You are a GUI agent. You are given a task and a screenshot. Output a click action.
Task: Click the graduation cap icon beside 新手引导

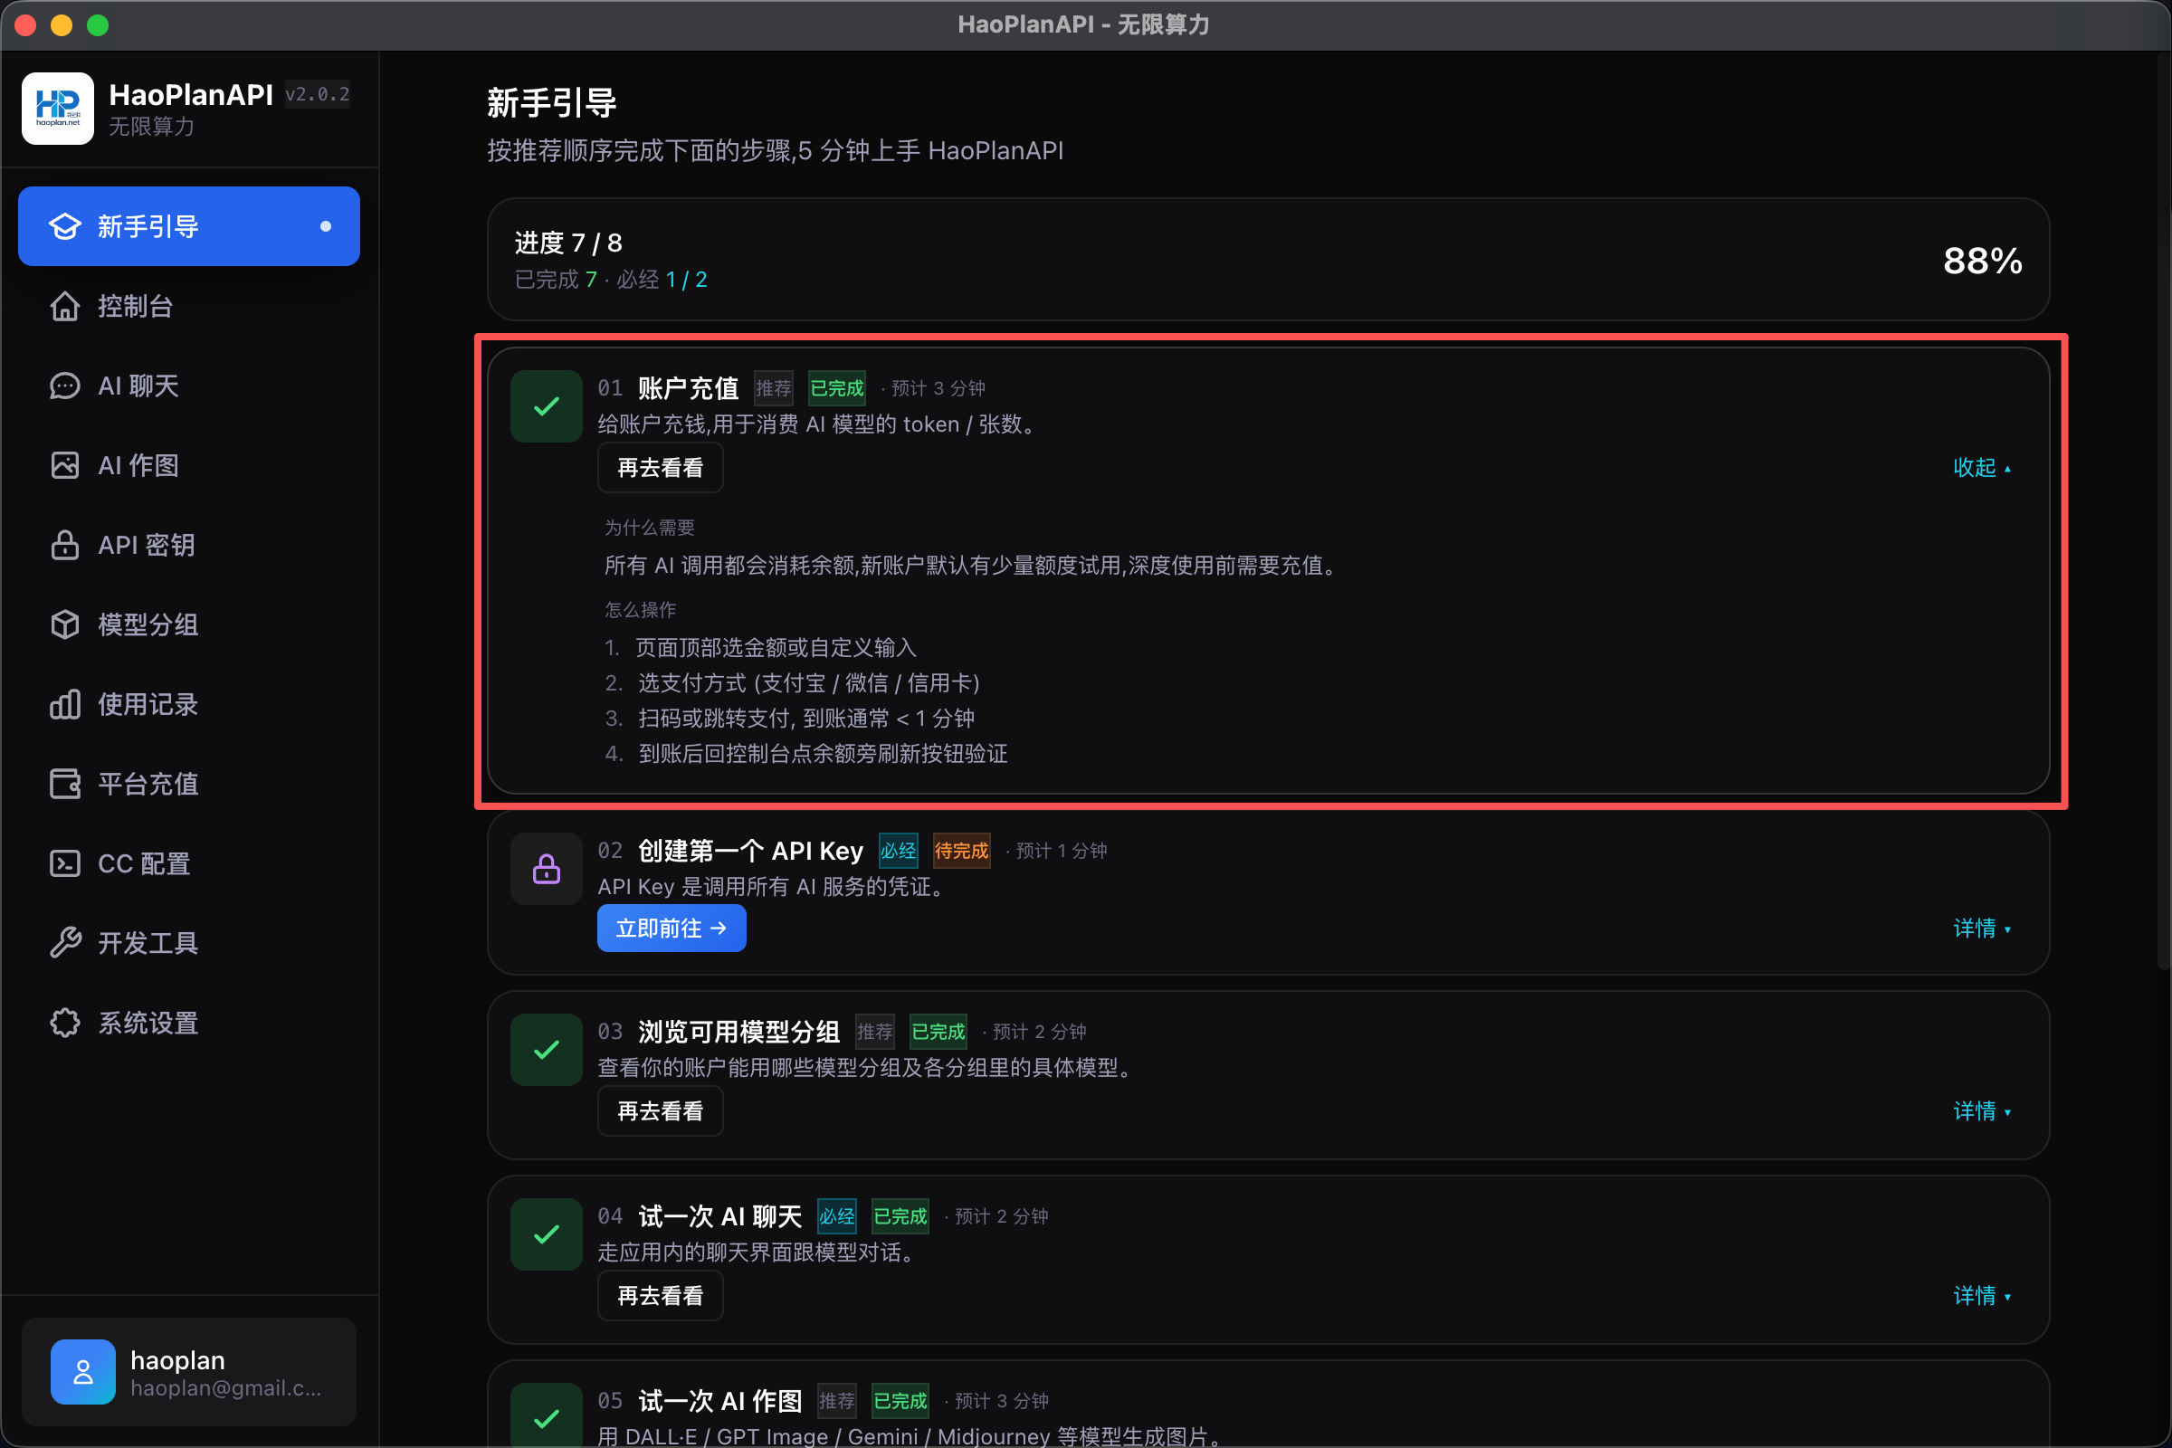(64, 226)
